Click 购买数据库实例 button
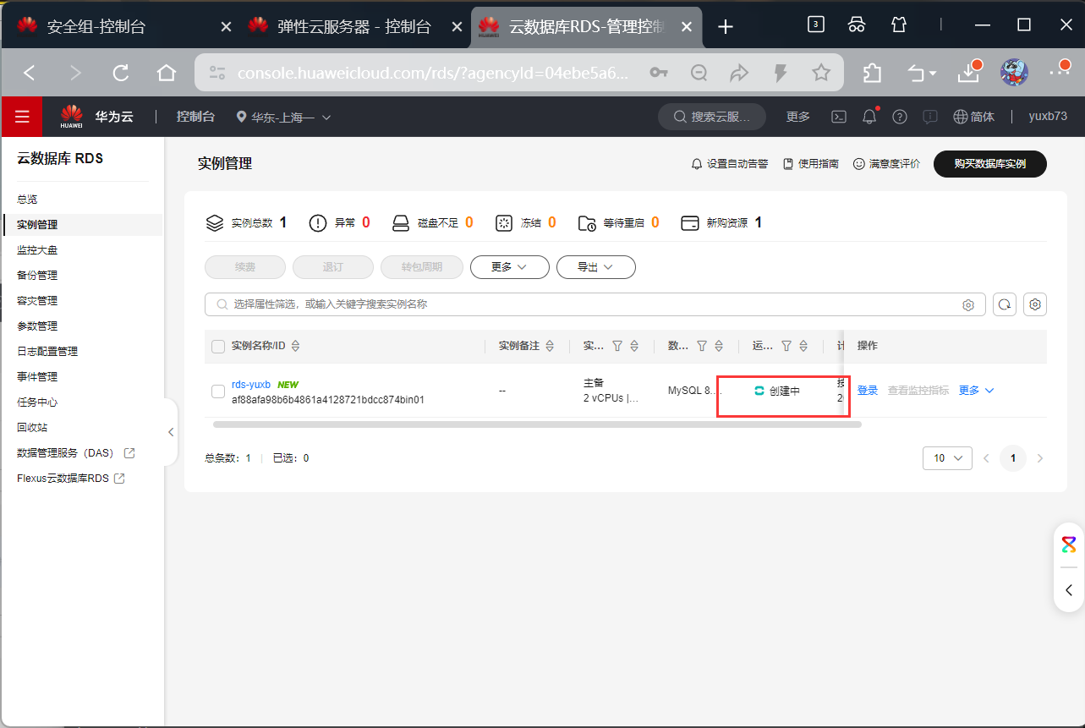 click(x=989, y=164)
